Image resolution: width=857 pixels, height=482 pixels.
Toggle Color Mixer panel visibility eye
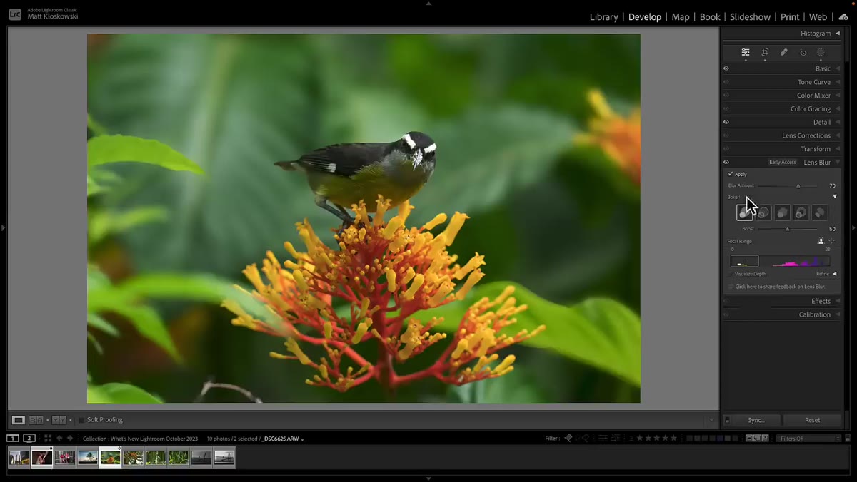(726, 96)
